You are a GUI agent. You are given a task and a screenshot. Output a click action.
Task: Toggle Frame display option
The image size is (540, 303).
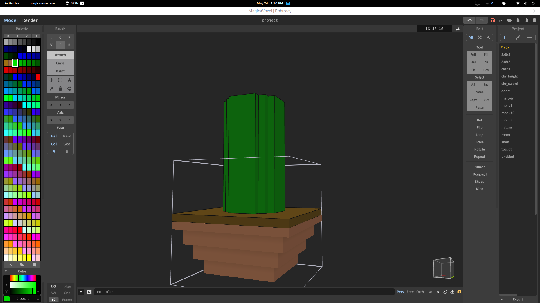click(x=67, y=300)
